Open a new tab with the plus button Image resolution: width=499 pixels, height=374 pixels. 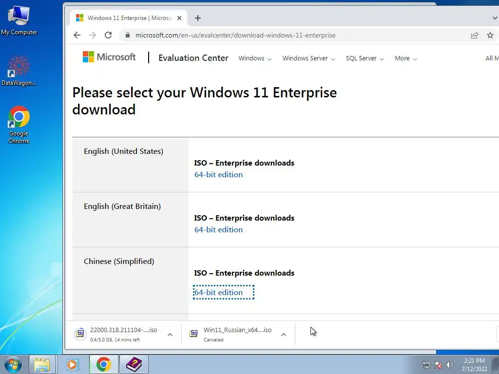click(x=198, y=18)
